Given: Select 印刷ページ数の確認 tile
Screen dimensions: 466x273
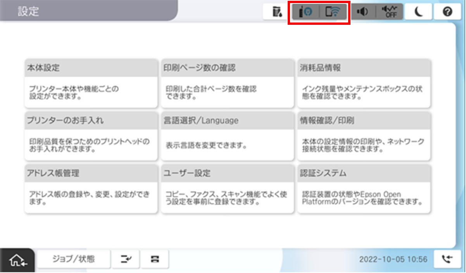Looking at the screenshot, I should tap(228, 84).
